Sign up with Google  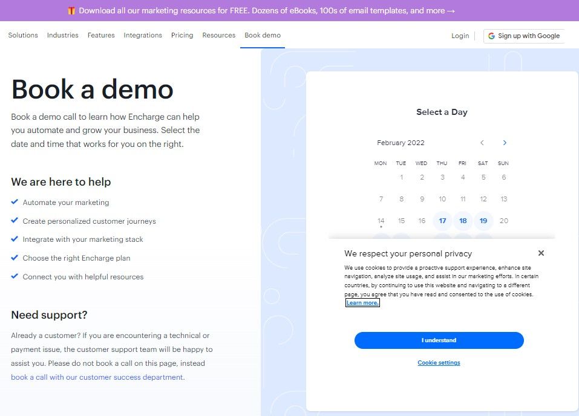(x=524, y=36)
